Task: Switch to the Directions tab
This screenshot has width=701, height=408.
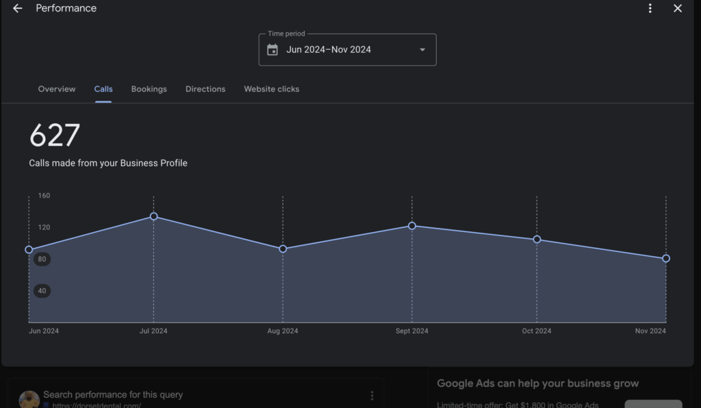Action: 205,89
